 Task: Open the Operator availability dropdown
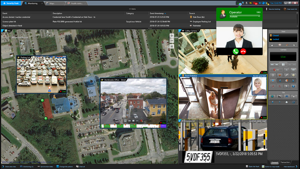(x=245, y=17)
